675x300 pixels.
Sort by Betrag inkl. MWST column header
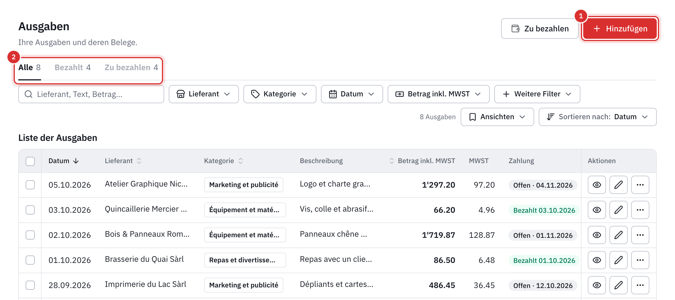pos(422,161)
